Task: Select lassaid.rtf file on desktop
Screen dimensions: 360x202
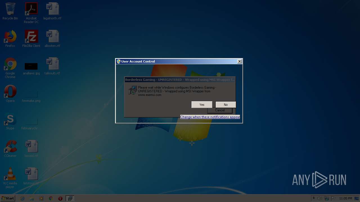Action: coord(31,149)
